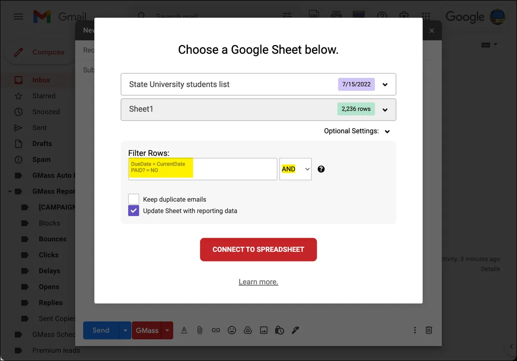
Task: Open the Send options dropdown arrow
Action: pos(125,330)
